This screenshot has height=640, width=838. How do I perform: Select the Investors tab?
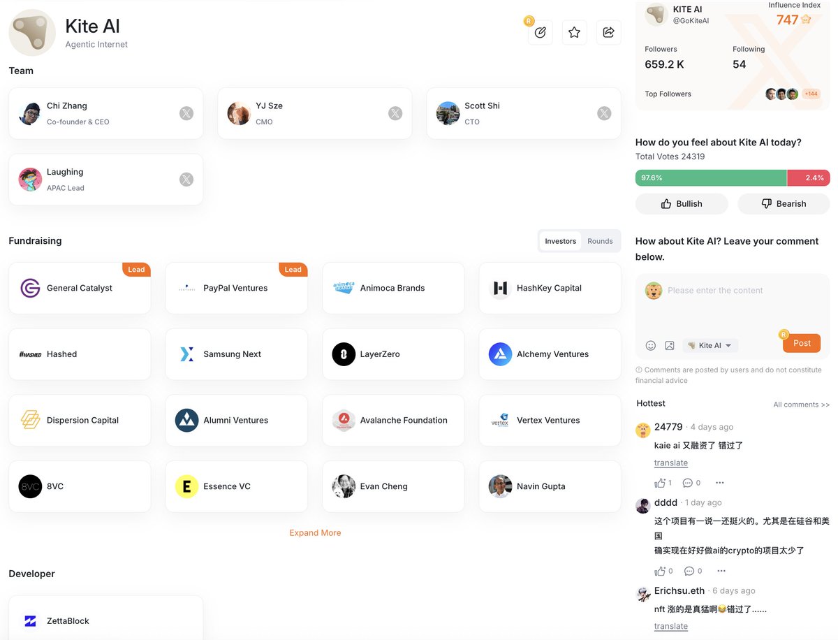[561, 241]
